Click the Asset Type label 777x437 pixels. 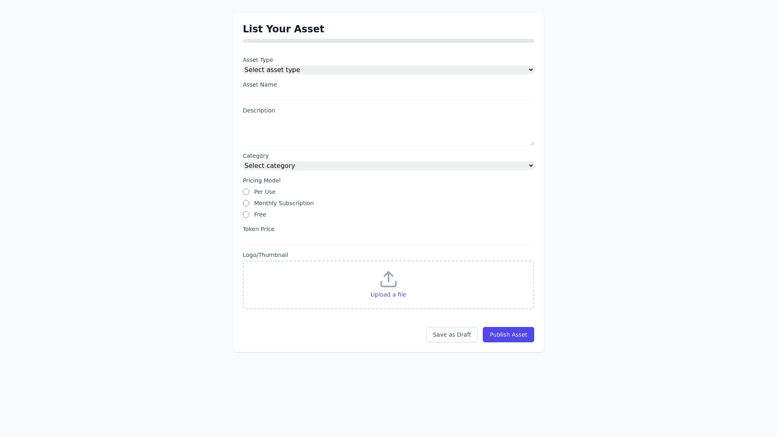tap(258, 60)
